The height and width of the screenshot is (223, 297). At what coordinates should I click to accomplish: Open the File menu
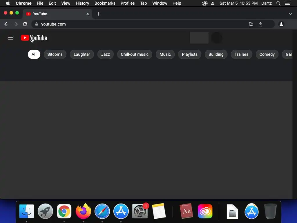click(x=40, y=3)
